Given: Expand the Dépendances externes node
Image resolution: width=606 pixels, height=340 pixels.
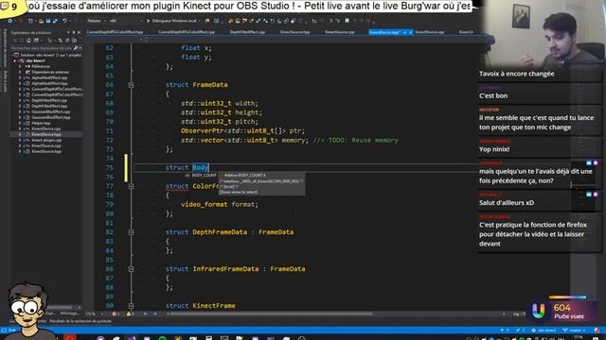Looking at the screenshot, I should [20, 72].
